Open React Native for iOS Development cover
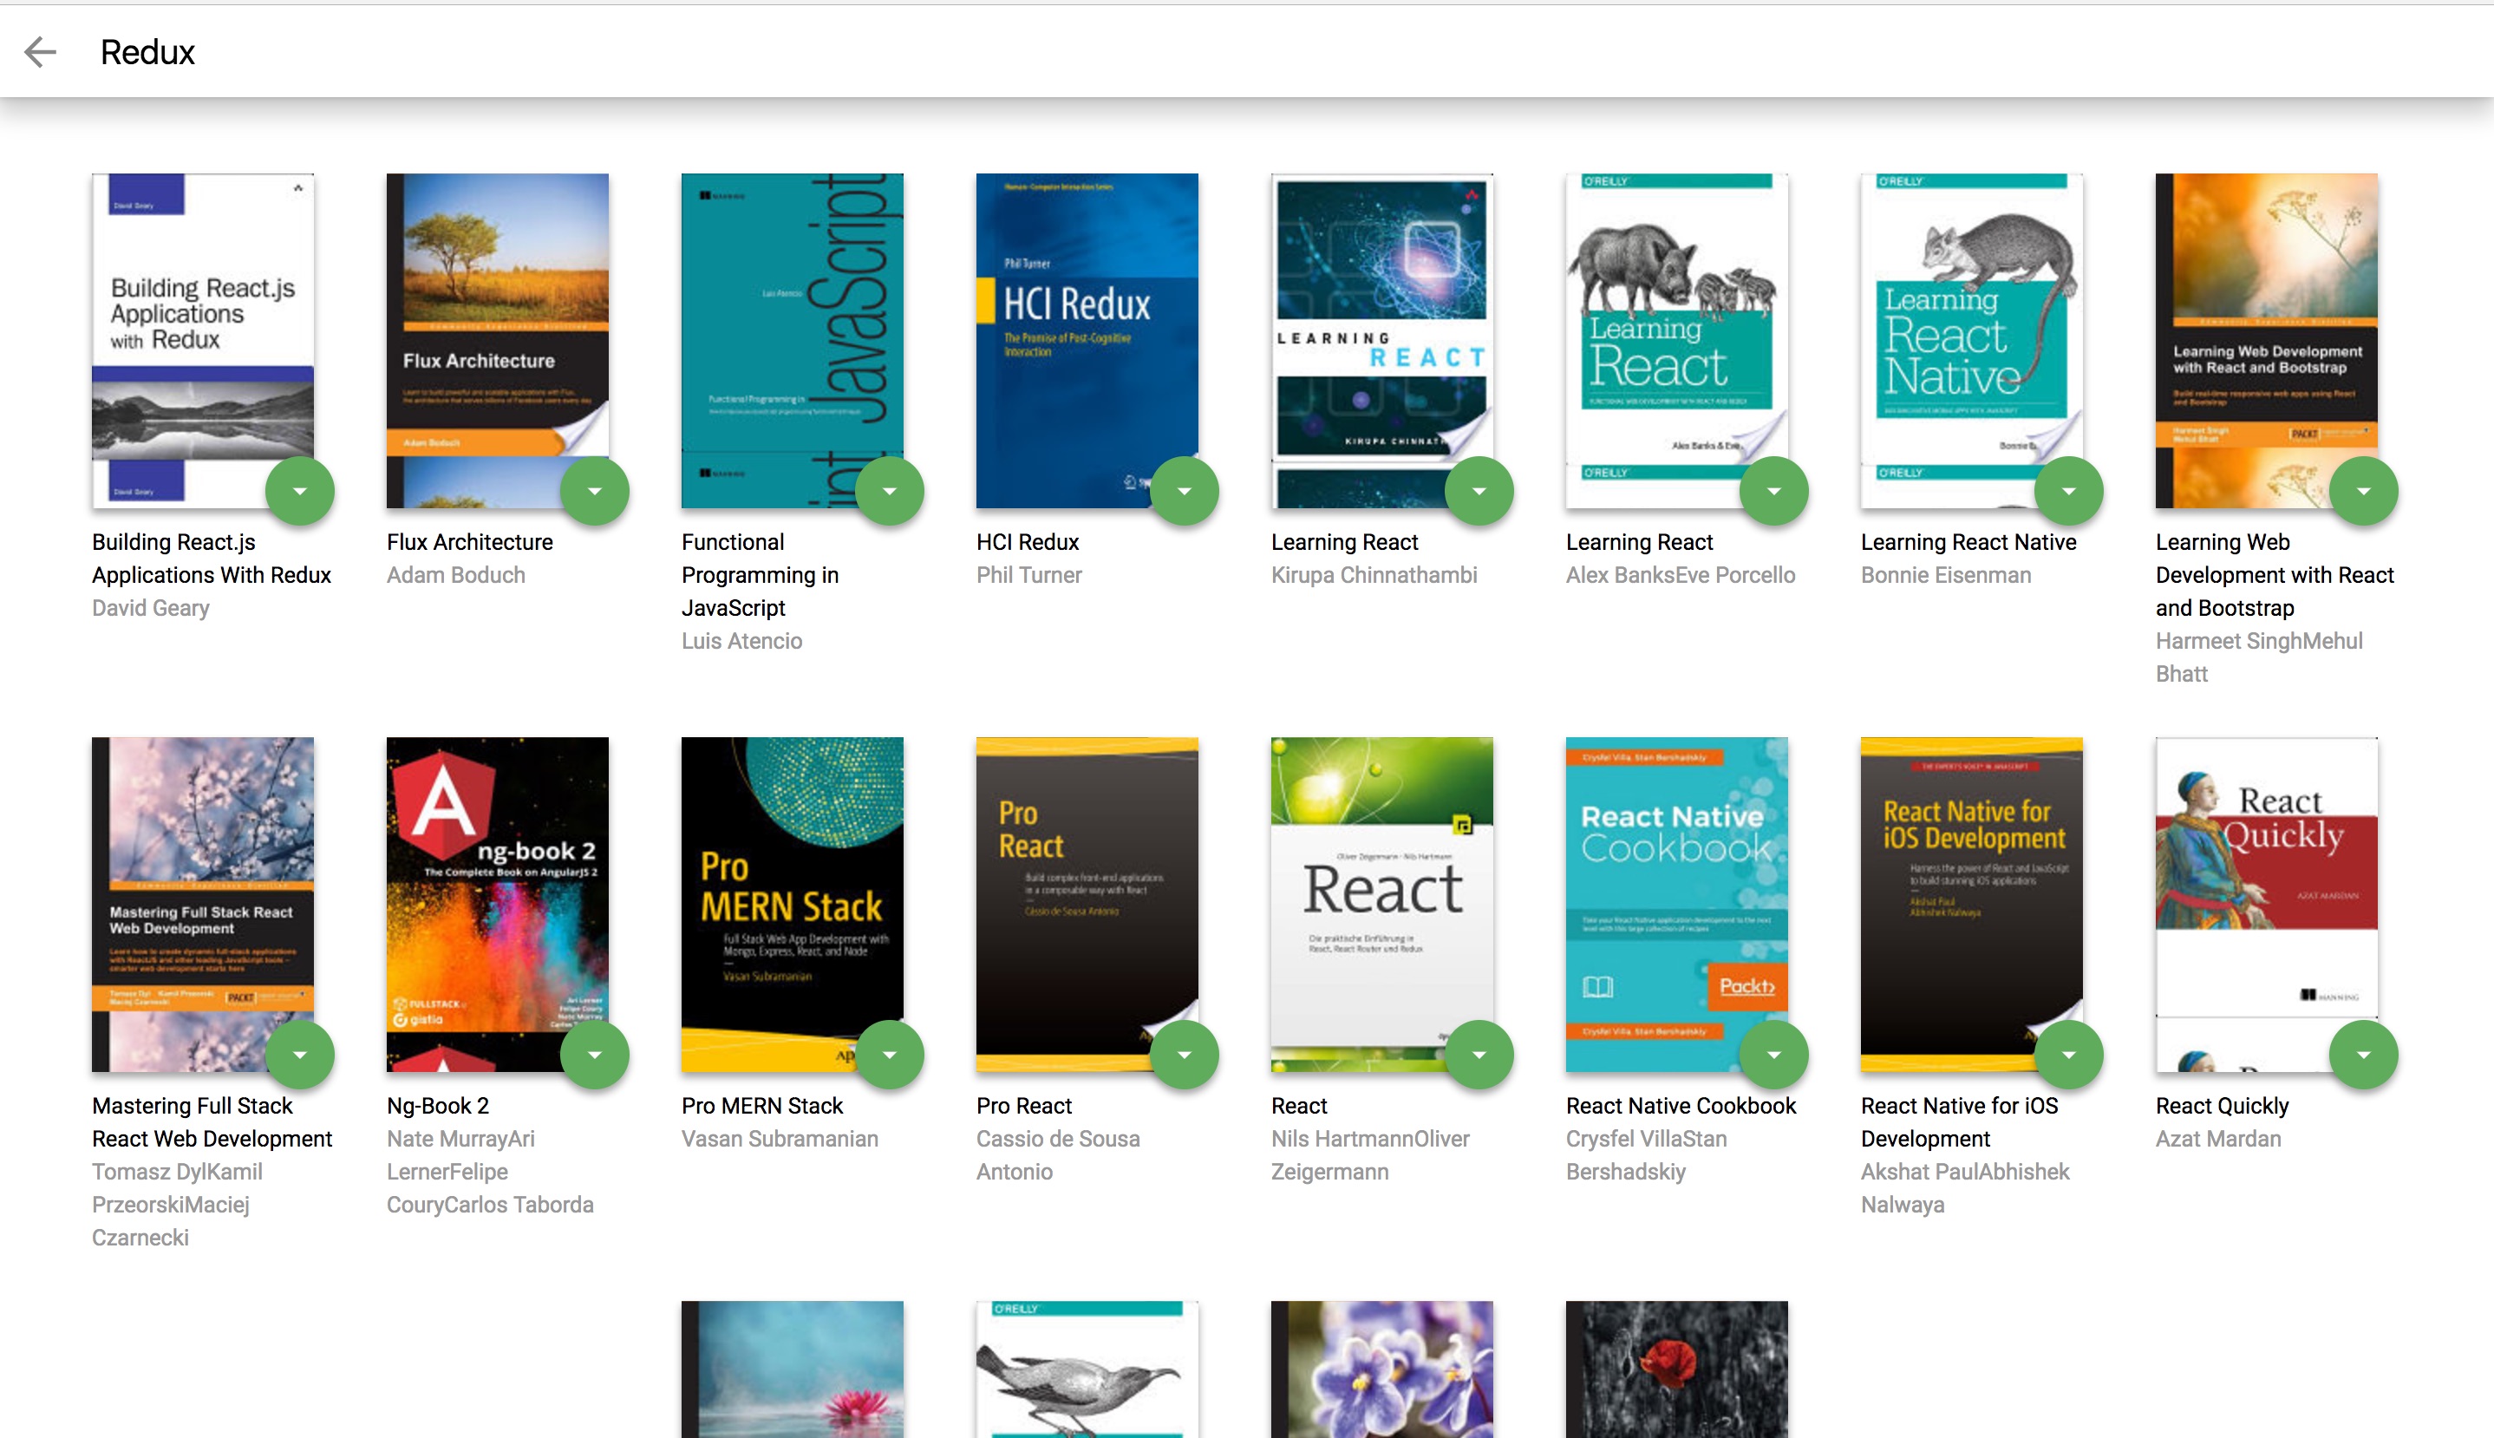The image size is (2494, 1438). point(1972,905)
